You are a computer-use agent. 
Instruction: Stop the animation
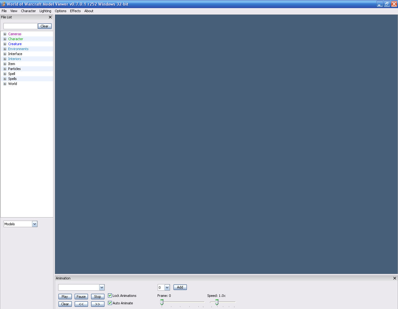point(98,297)
